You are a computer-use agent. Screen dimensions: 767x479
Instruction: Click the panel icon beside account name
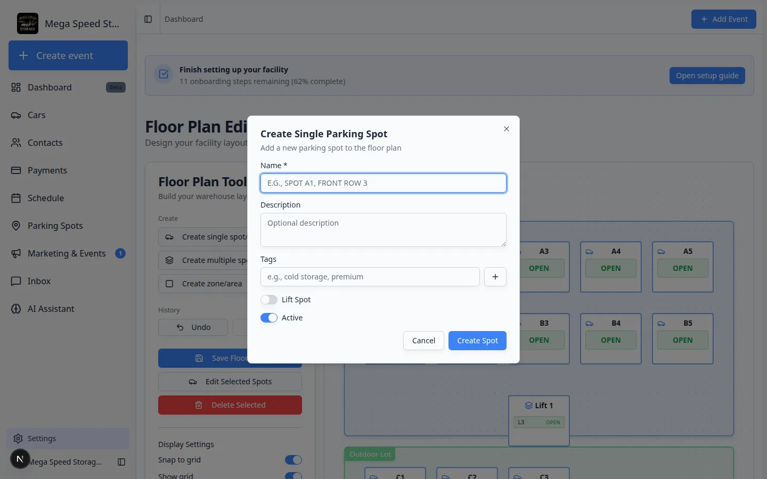[x=121, y=462]
